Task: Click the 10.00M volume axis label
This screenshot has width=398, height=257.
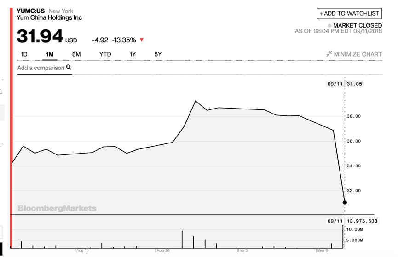Action: (355, 229)
